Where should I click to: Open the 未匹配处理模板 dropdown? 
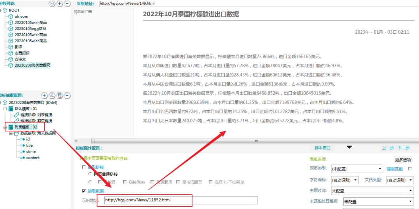point(378,202)
